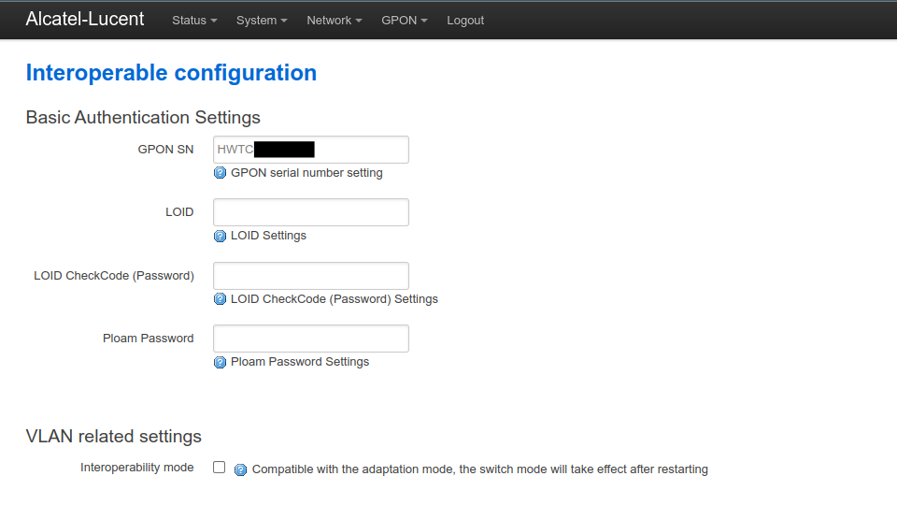897x505 pixels.
Task: Click help icon beside Ploam Password Settings
Action: (x=220, y=362)
